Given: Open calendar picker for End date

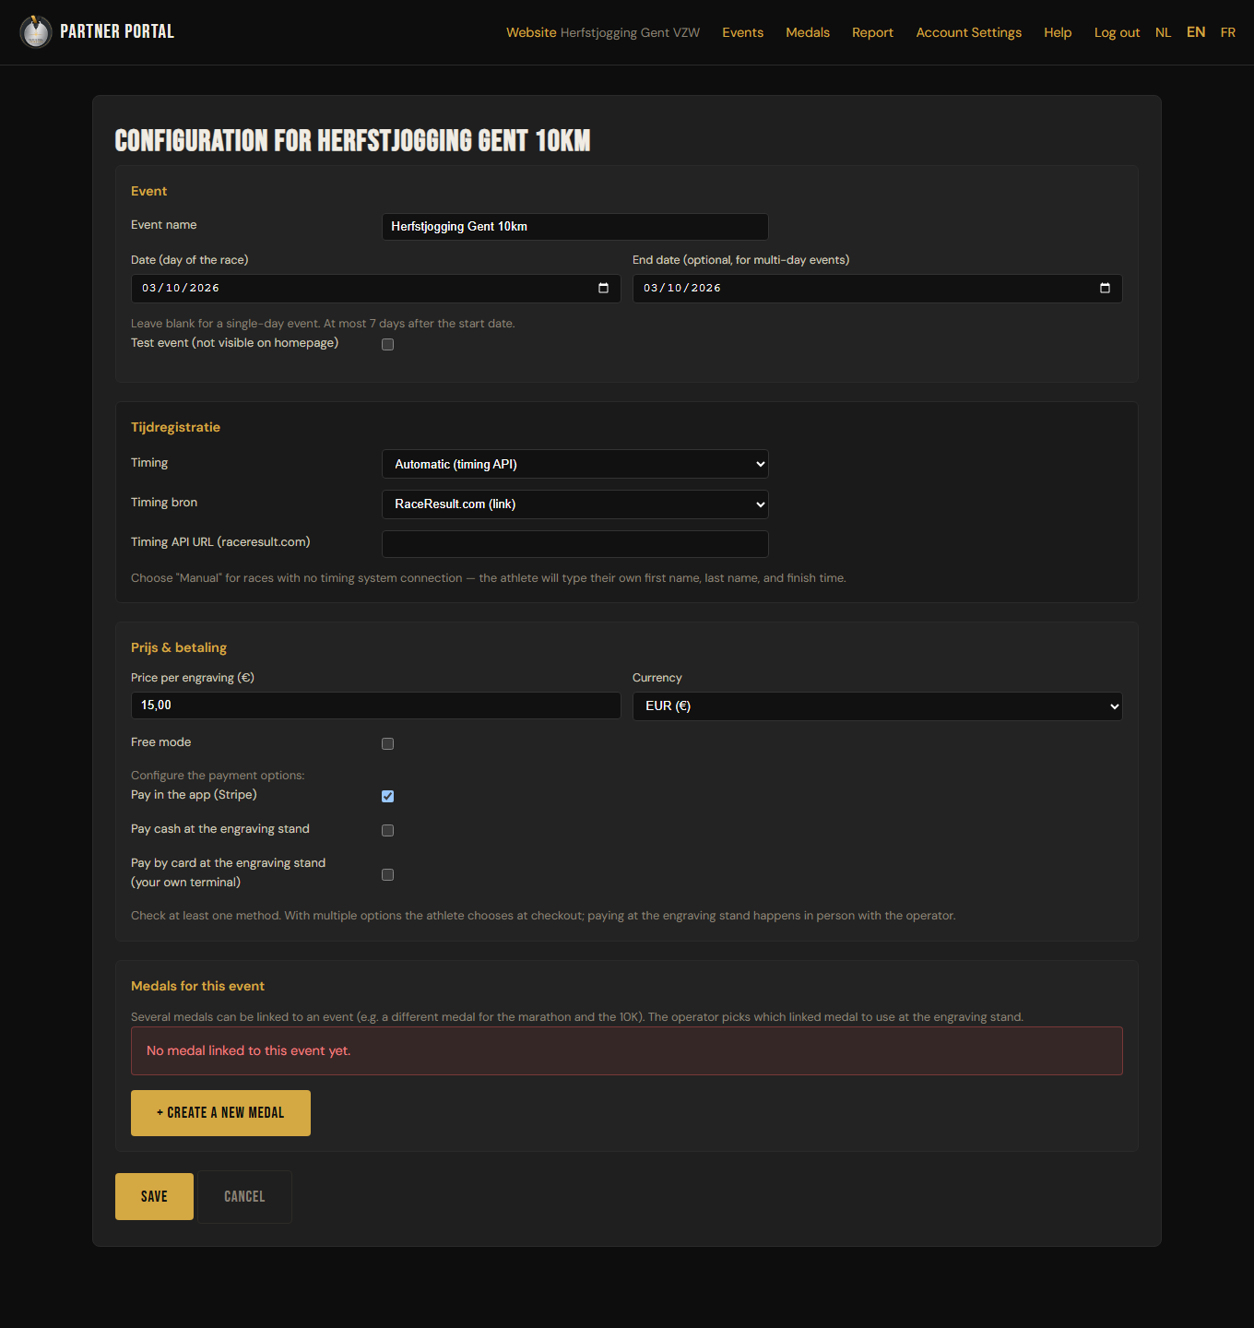Looking at the screenshot, I should point(1105,288).
